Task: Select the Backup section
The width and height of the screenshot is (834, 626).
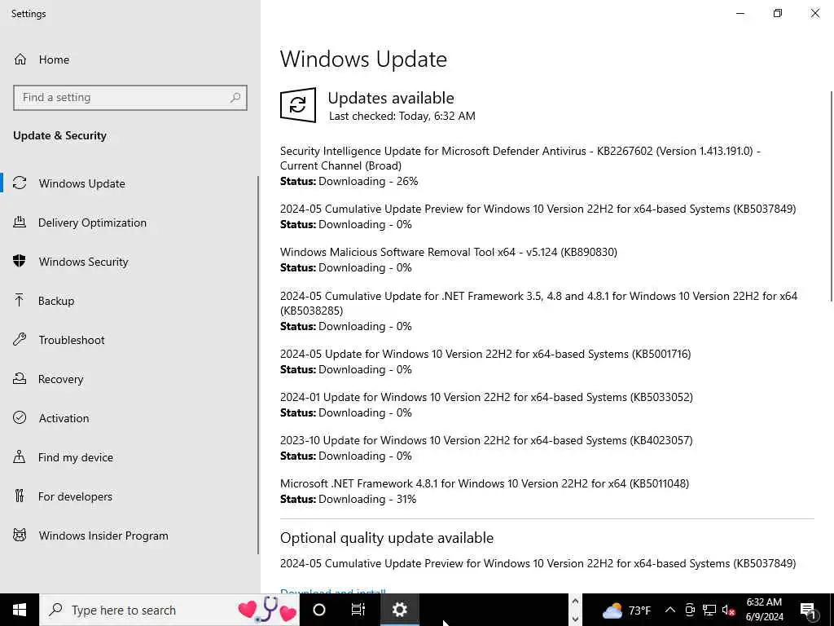Action: [x=130, y=301]
